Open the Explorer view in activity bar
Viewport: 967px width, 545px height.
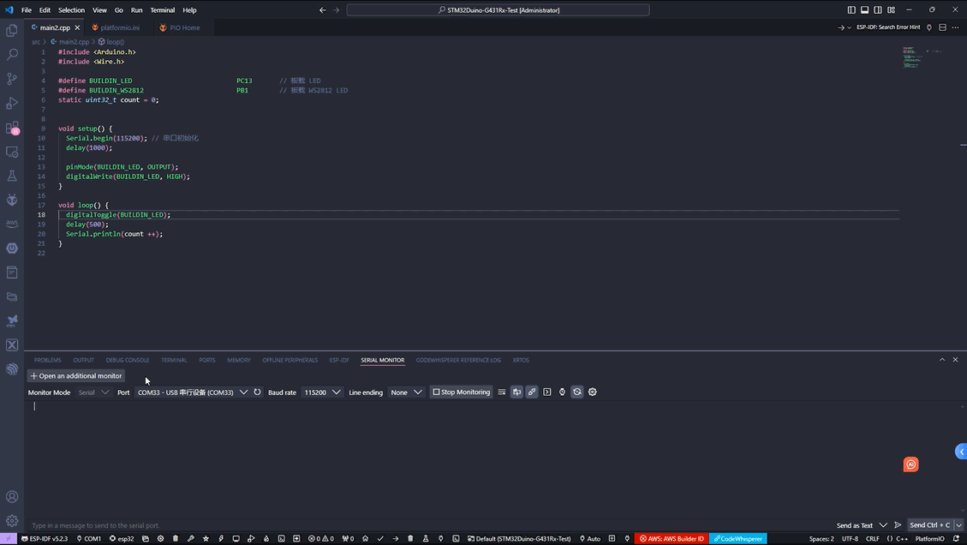point(12,31)
